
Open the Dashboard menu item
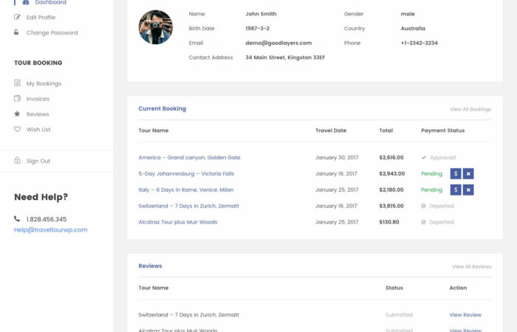50,3
